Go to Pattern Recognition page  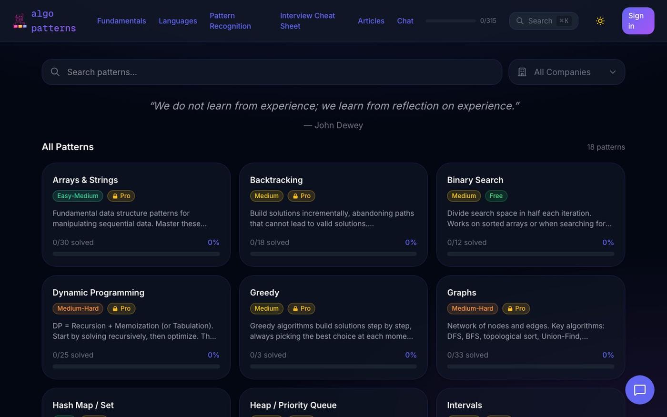[x=230, y=21]
